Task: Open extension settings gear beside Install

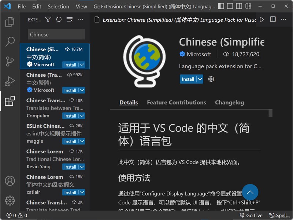Action: tap(211, 79)
